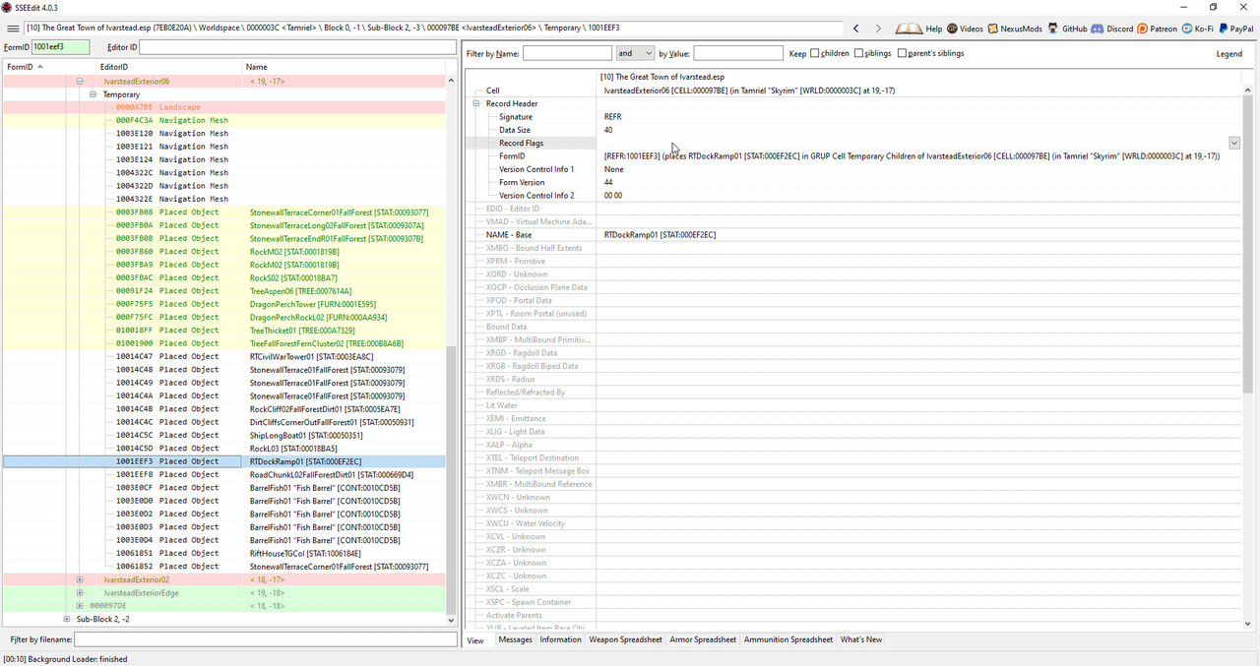Open the Weapon Spreadsheet tab
The width and height of the screenshot is (1260, 666).
tap(625, 639)
